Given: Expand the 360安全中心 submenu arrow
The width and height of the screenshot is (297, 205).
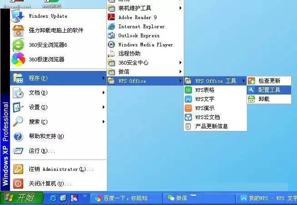Looking at the screenshot, I should (180, 62).
